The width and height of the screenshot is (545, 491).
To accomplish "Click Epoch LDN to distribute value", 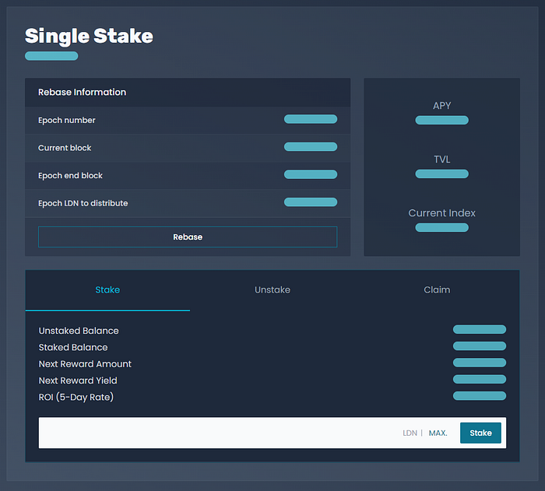I will click(310, 202).
